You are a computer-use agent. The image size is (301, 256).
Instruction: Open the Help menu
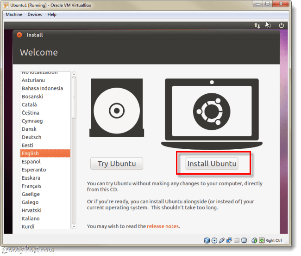[x=52, y=15]
